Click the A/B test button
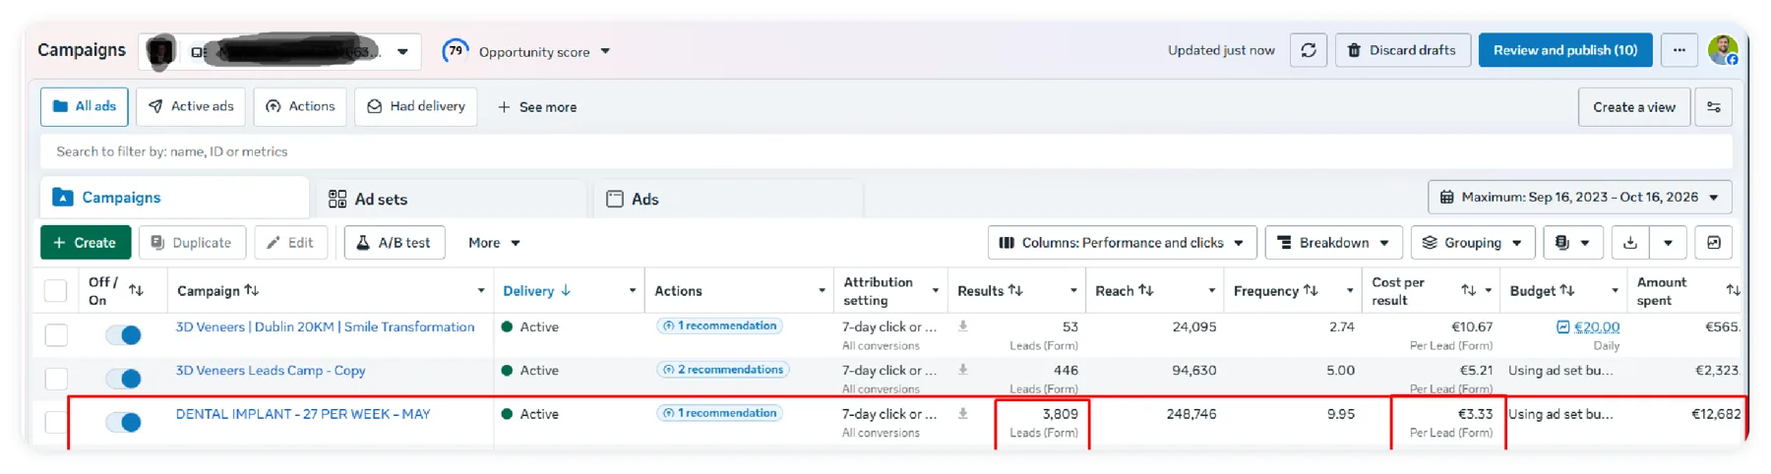Screen dimensions: 1771x474 [x=395, y=243]
